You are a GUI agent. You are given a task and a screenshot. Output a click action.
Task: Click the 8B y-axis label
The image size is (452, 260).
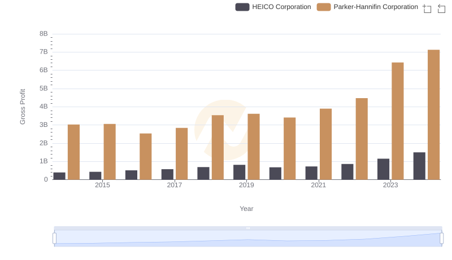[44, 34]
